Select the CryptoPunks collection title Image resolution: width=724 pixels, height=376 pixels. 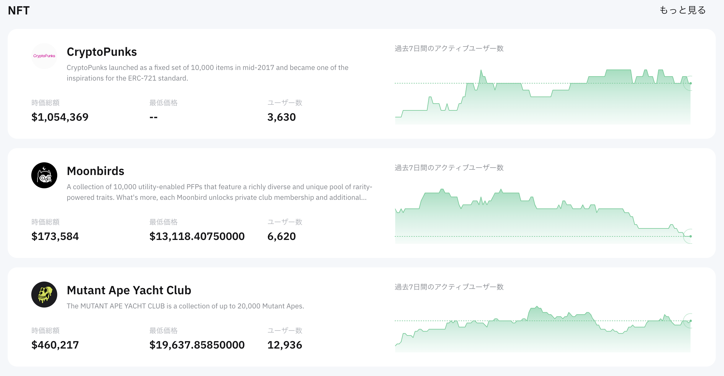click(102, 52)
